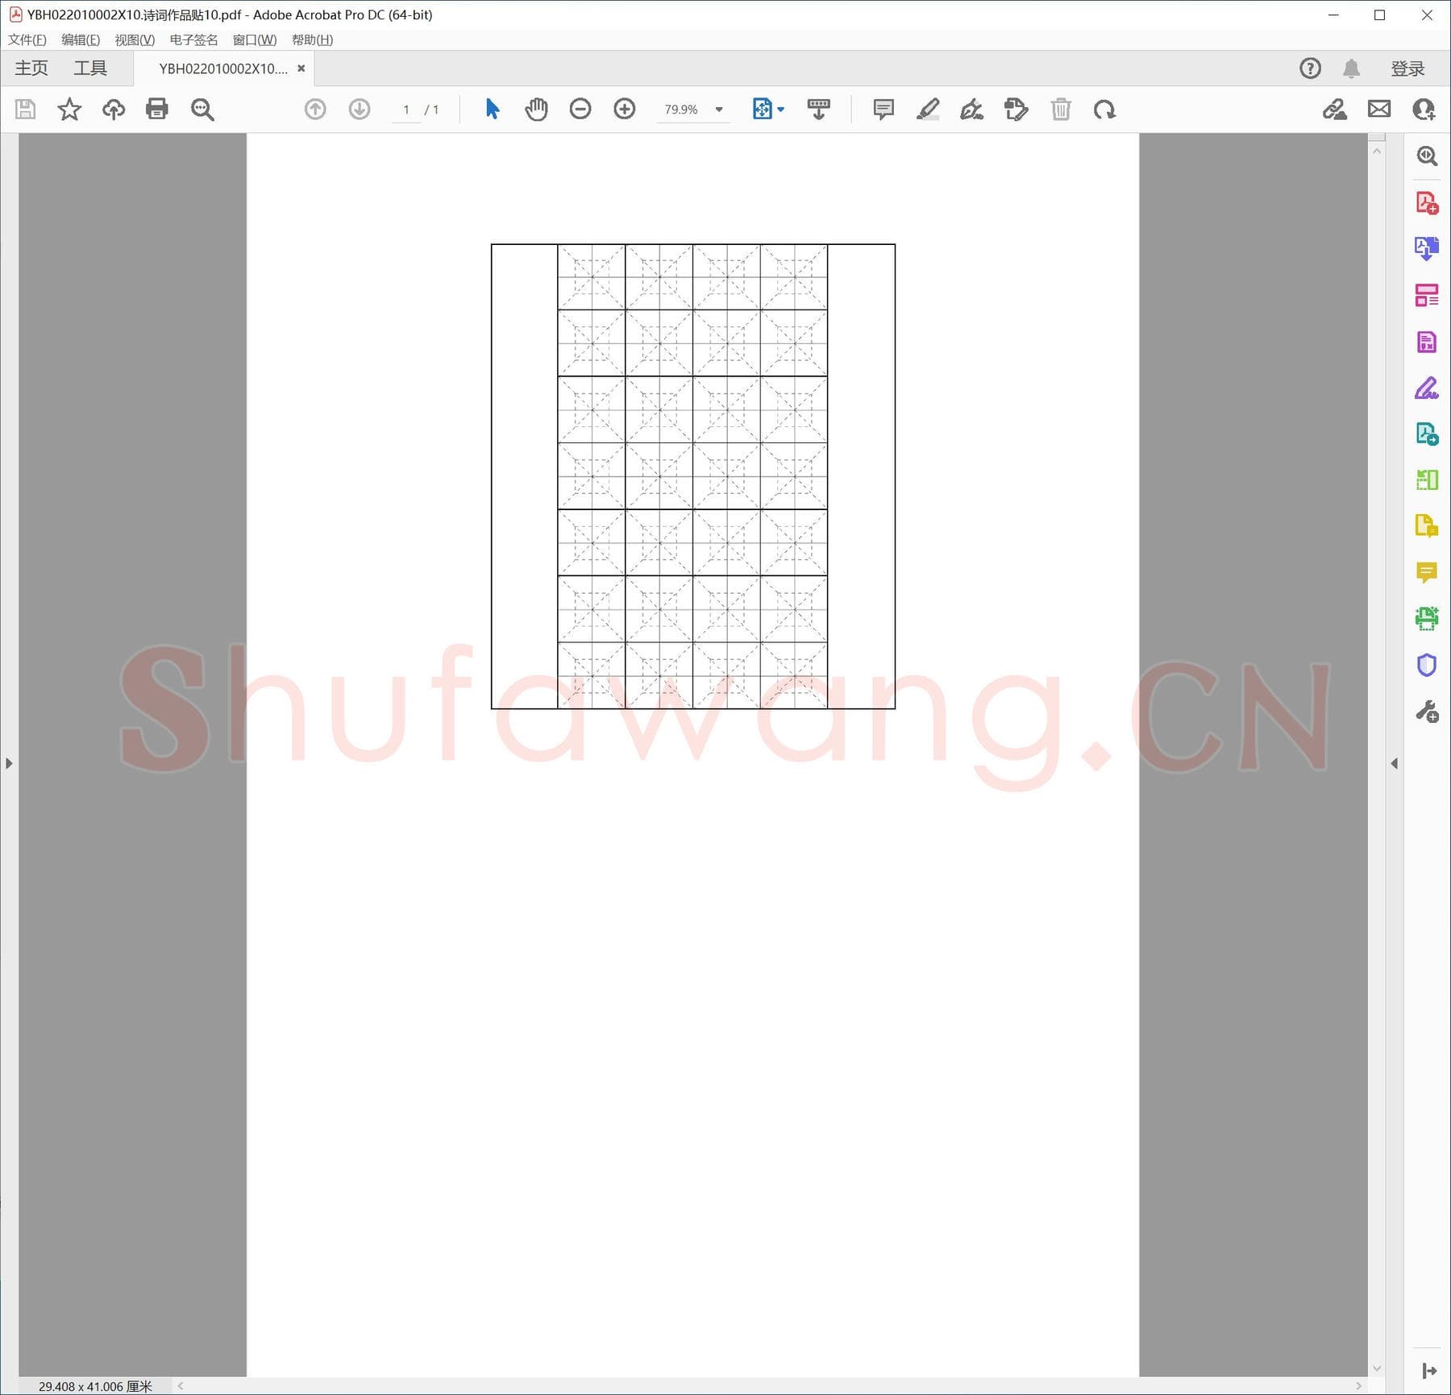Collapse the tools pane with bottom arrow icon
This screenshot has height=1395, width=1451.
(1429, 1371)
